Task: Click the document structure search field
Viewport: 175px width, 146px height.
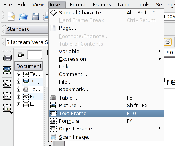Action: pos(34,55)
